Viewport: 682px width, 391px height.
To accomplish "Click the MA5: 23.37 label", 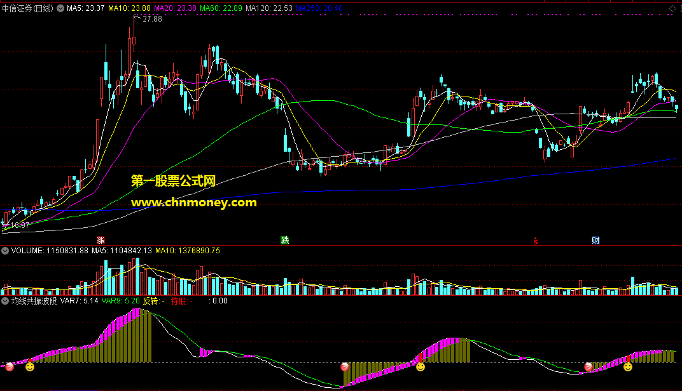I will pos(86,8).
